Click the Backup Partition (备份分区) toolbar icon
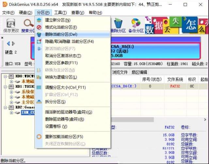The image size is (209, 164). [136, 26]
